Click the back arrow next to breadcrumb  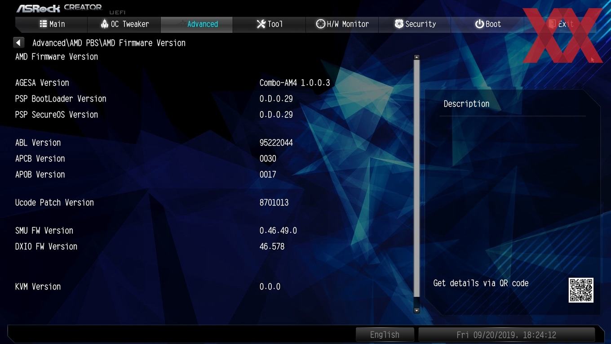[x=18, y=43]
